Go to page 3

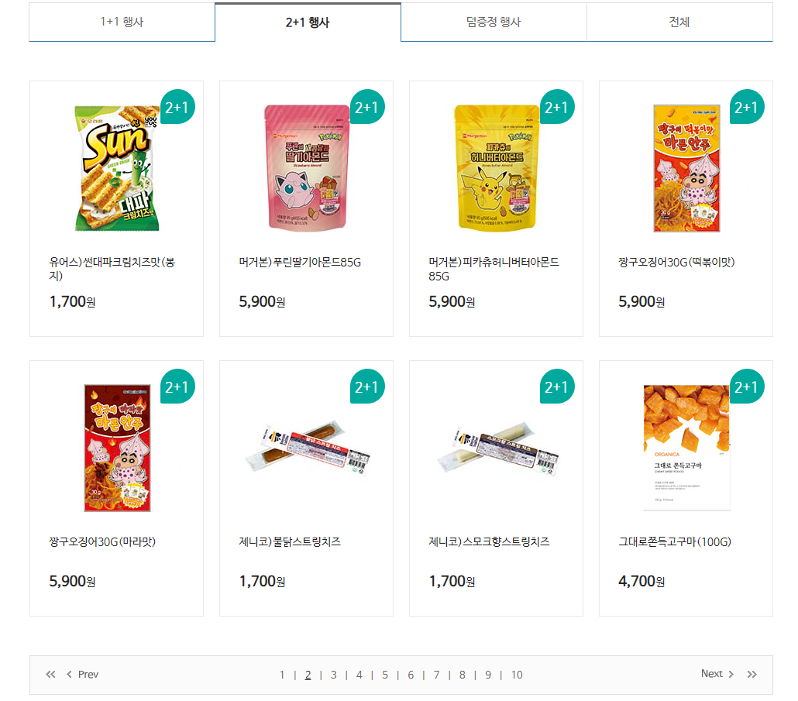coord(333,675)
